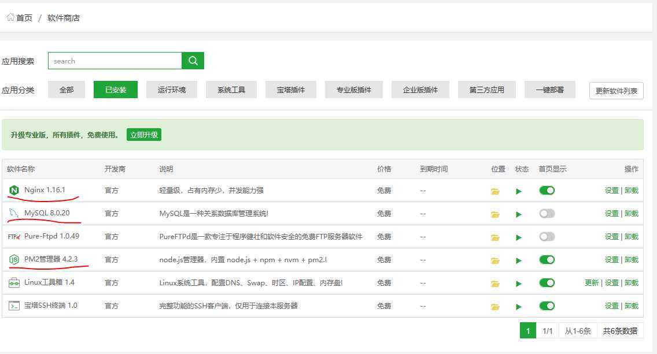Image resolution: width=657 pixels, height=354 pixels.
Task: Click 更新 for Linux工具箱
Action: coord(592,283)
